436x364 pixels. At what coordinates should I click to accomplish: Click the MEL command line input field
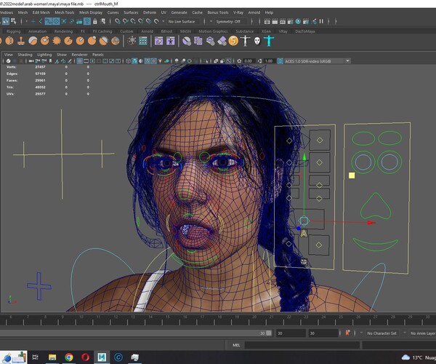tap(302, 345)
